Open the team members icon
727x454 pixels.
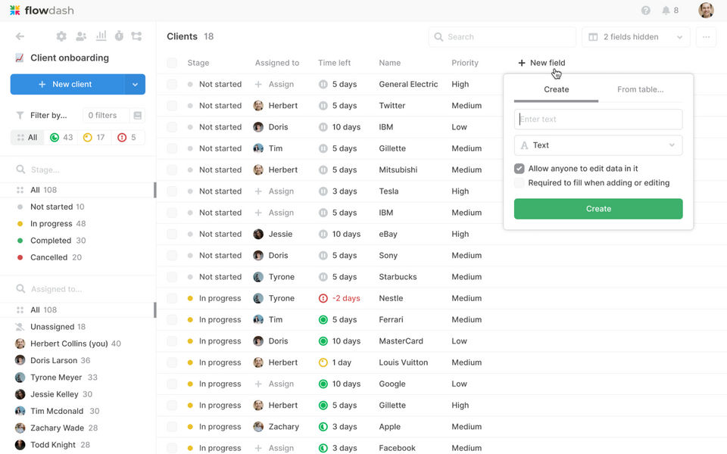coord(81,36)
